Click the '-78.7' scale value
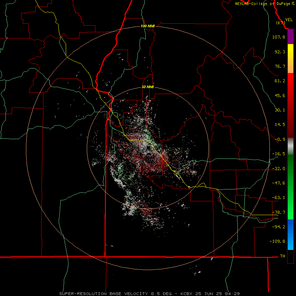 pos(279,212)
